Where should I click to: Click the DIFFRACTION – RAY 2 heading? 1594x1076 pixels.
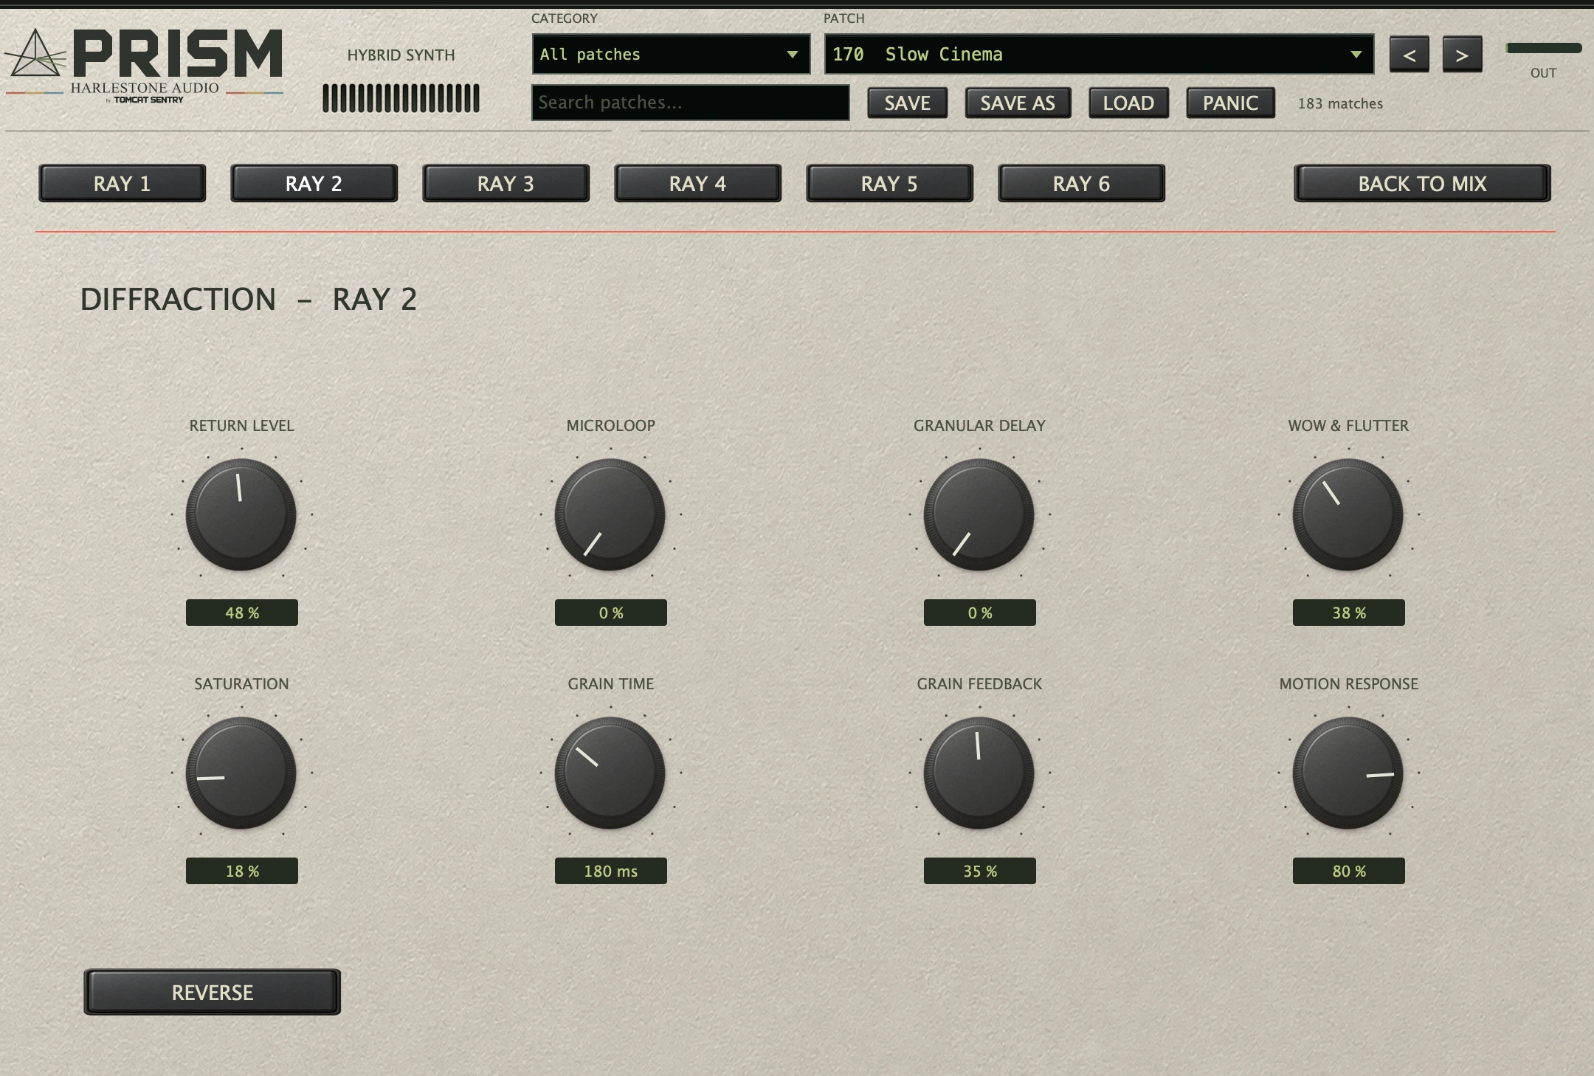click(x=249, y=299)
